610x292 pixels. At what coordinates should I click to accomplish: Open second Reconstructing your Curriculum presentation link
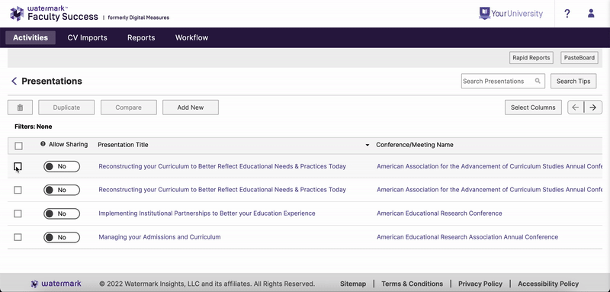pos(222,189)
